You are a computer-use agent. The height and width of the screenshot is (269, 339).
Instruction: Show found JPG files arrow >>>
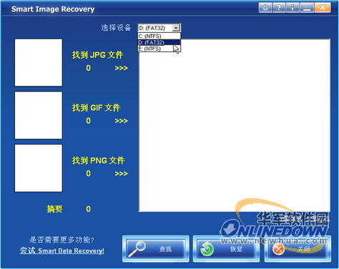122,68
